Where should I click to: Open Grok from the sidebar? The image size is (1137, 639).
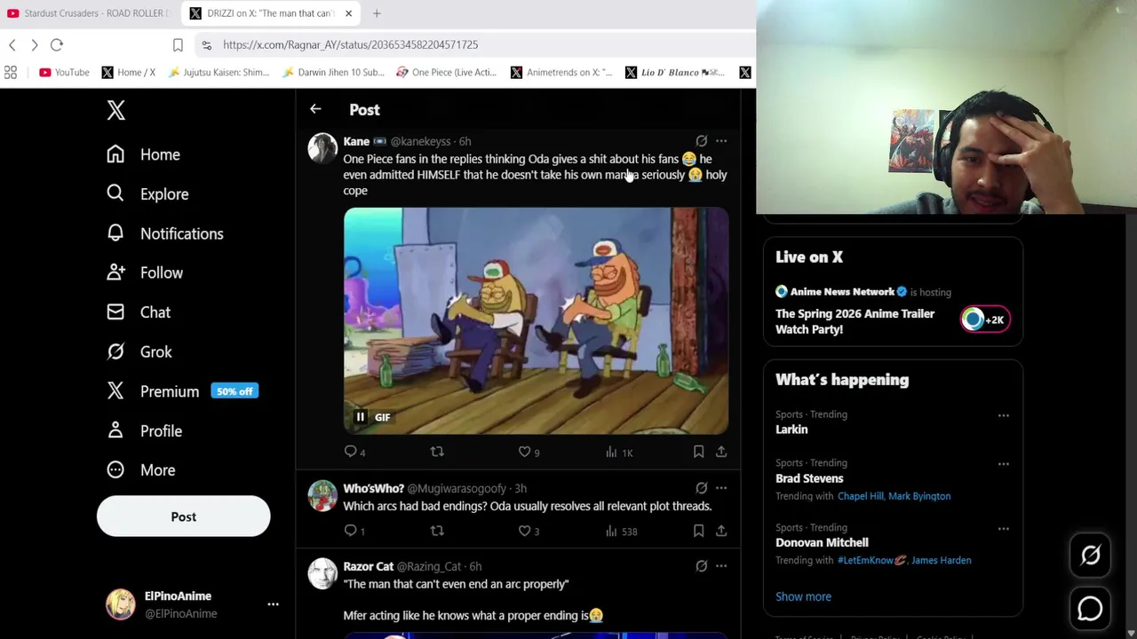click(139, 351)
